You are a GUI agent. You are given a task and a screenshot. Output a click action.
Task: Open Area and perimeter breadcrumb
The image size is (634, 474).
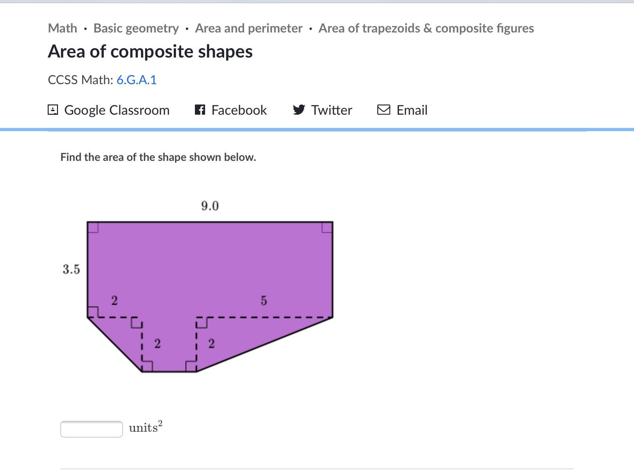pos(249,28)
